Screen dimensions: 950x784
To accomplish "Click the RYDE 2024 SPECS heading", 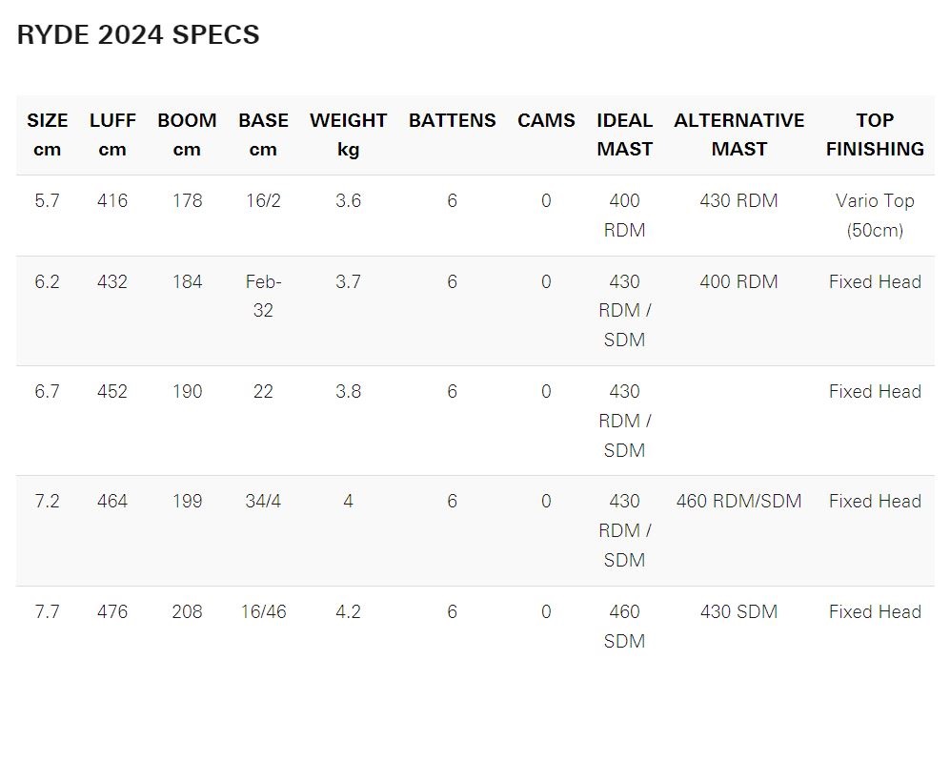I will pos(138,34).
